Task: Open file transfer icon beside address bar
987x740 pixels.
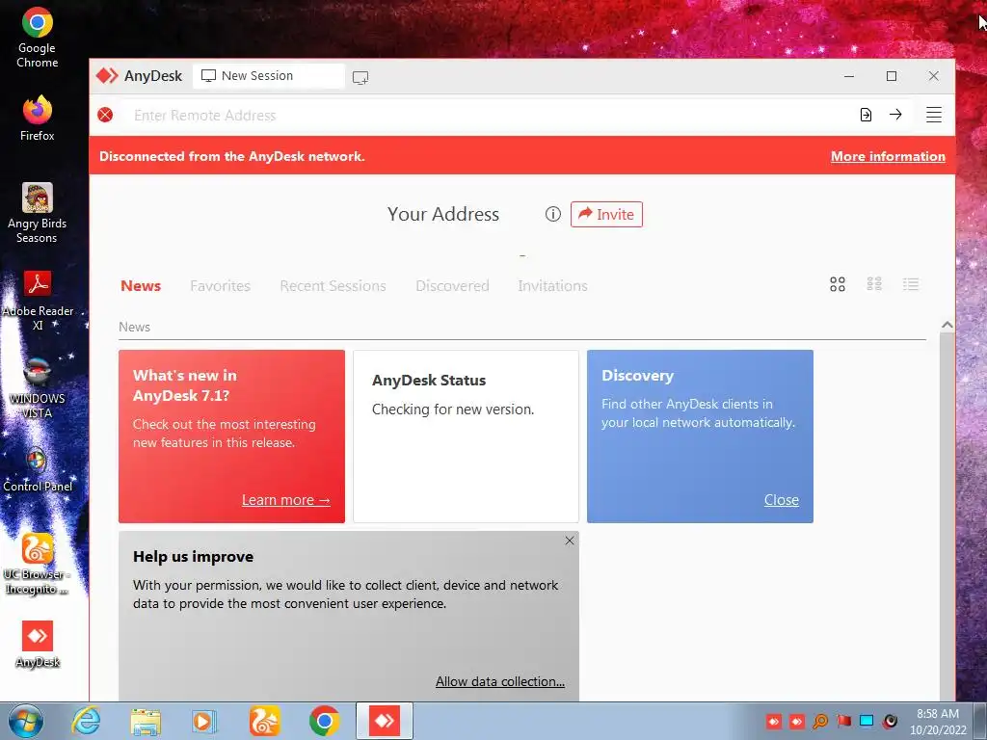Action: [x=866, y=115]
